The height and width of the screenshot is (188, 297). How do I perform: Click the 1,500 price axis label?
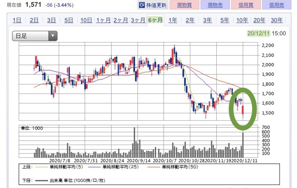click(x=268, y=113)
